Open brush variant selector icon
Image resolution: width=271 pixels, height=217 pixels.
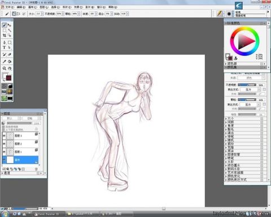click(x=229, y=14)
